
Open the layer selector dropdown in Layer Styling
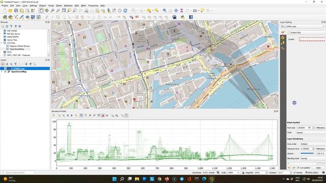[303, 26]
